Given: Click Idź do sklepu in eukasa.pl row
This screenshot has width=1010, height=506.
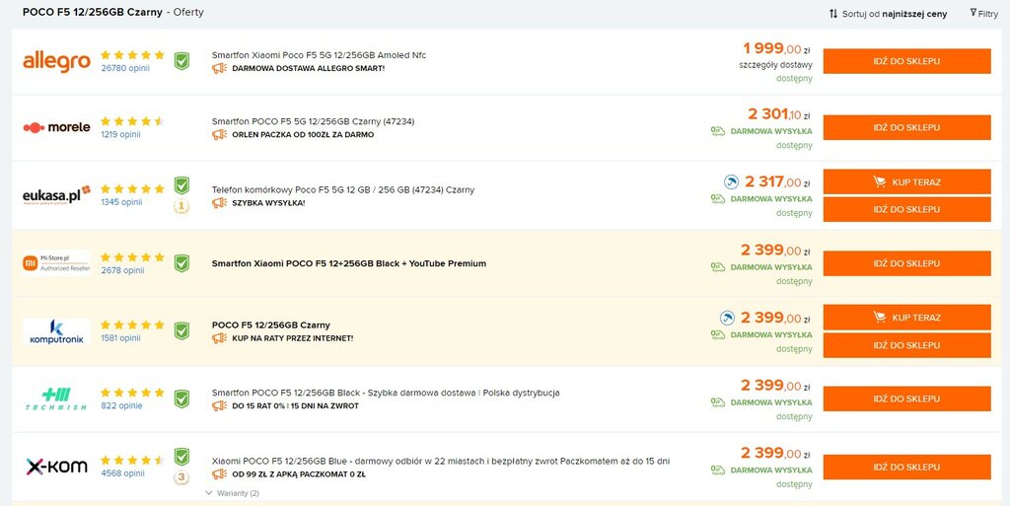Looking at the screenshot, I should click(907, 209).
